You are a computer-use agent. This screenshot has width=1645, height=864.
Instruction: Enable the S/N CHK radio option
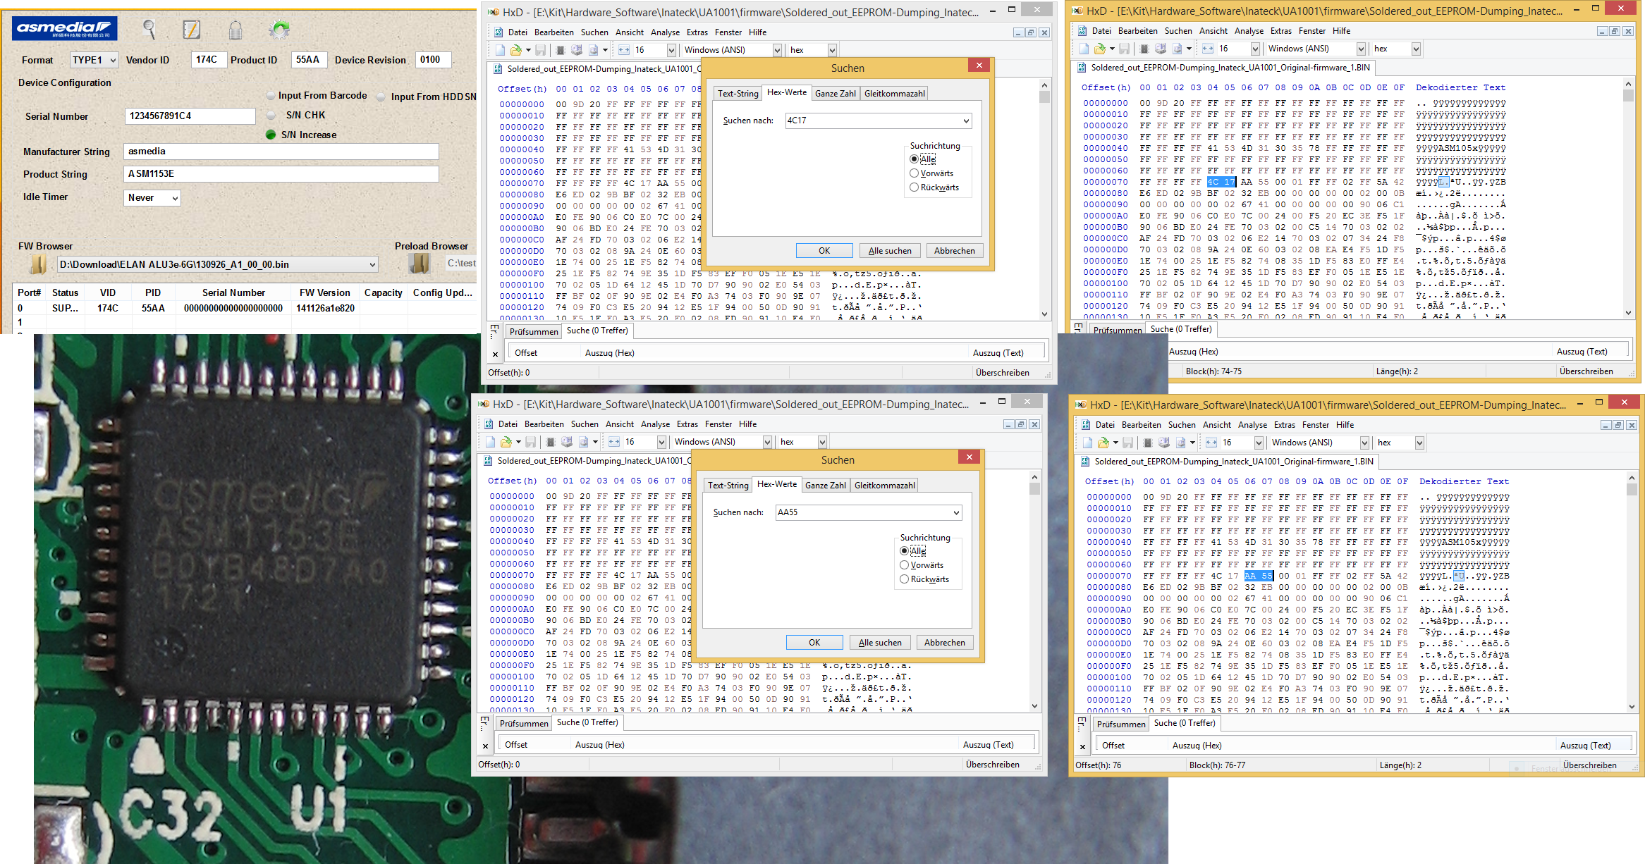coord(271,115)
